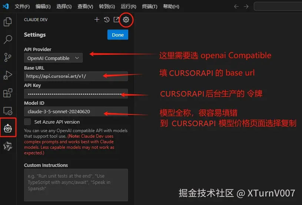This screenshot has height=205, width=302.
Task: Open the 编辑(E) menu
Action: [43, 7]
